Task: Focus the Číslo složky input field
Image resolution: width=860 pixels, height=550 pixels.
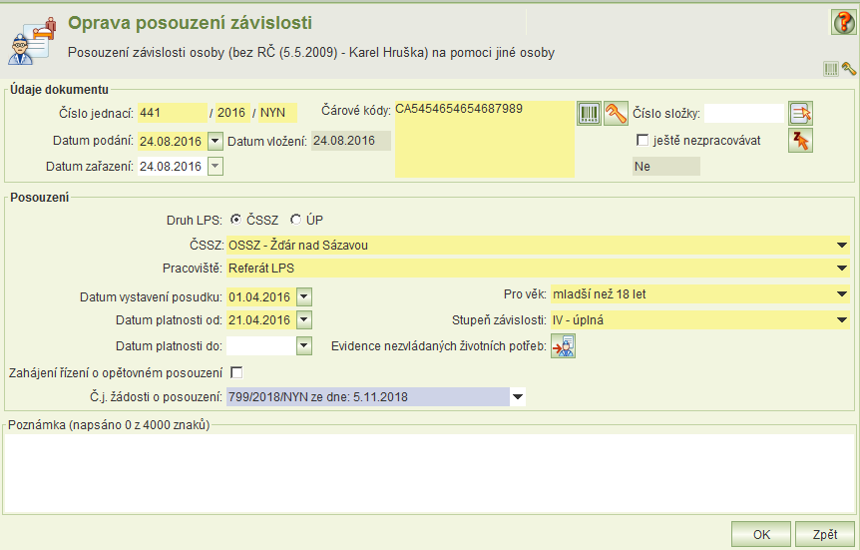Action: [744, 114]
